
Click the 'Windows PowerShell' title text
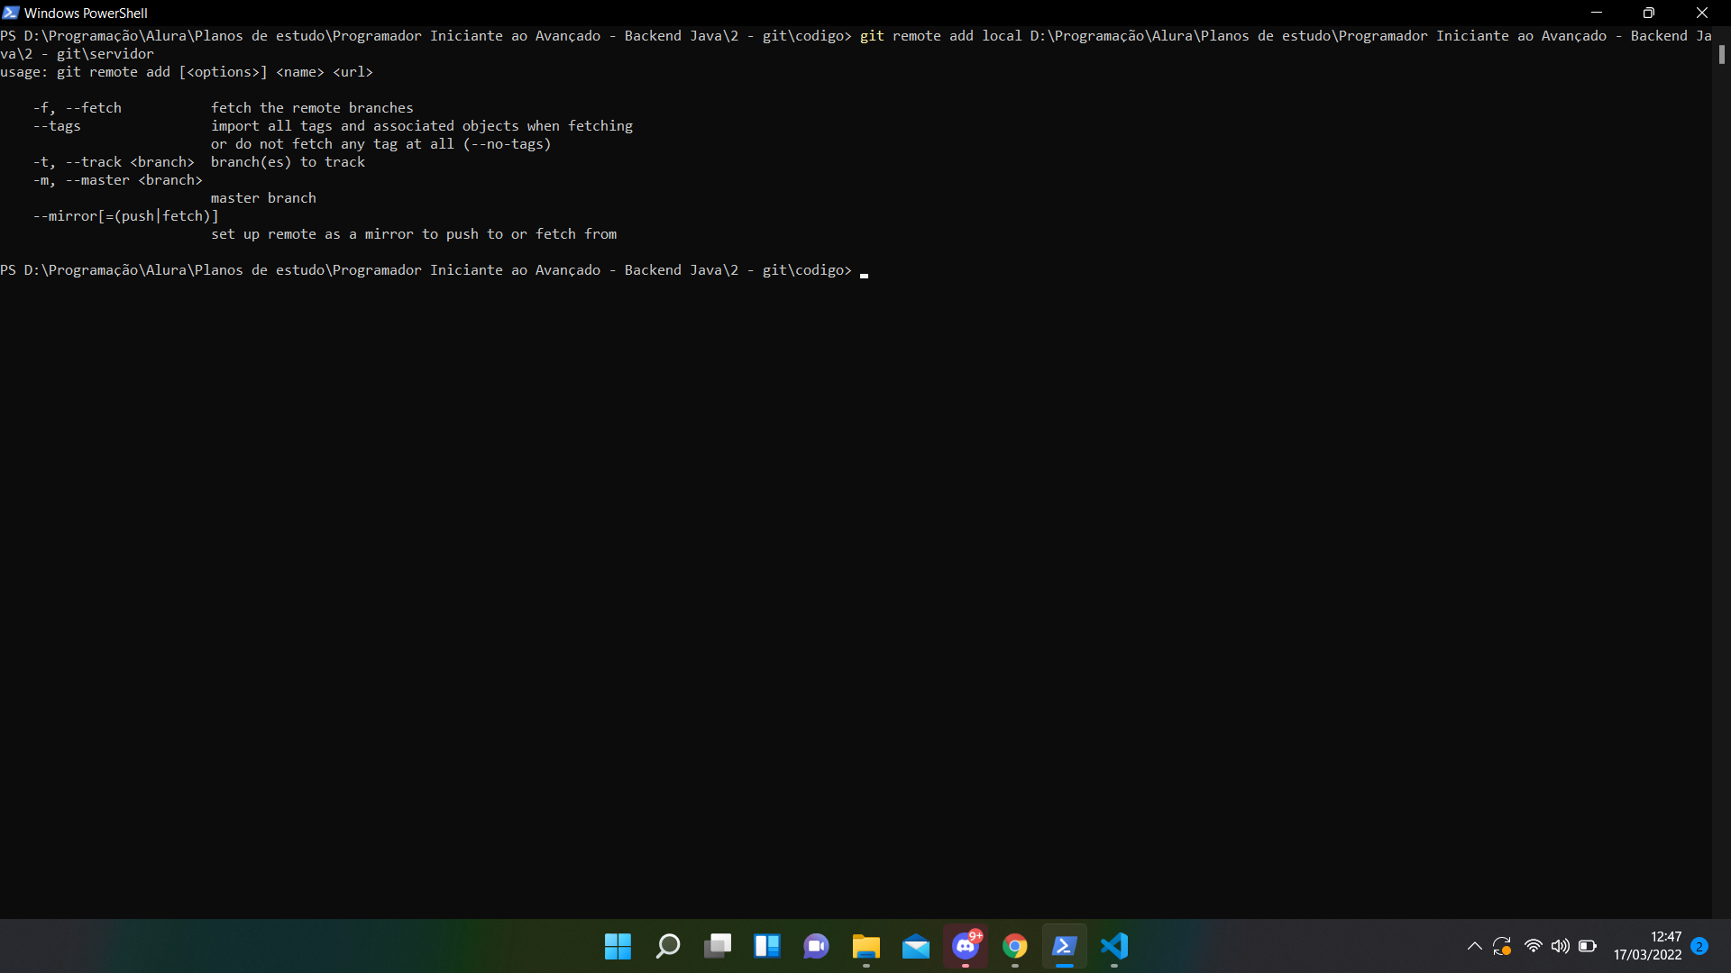(x=86, y=13)
